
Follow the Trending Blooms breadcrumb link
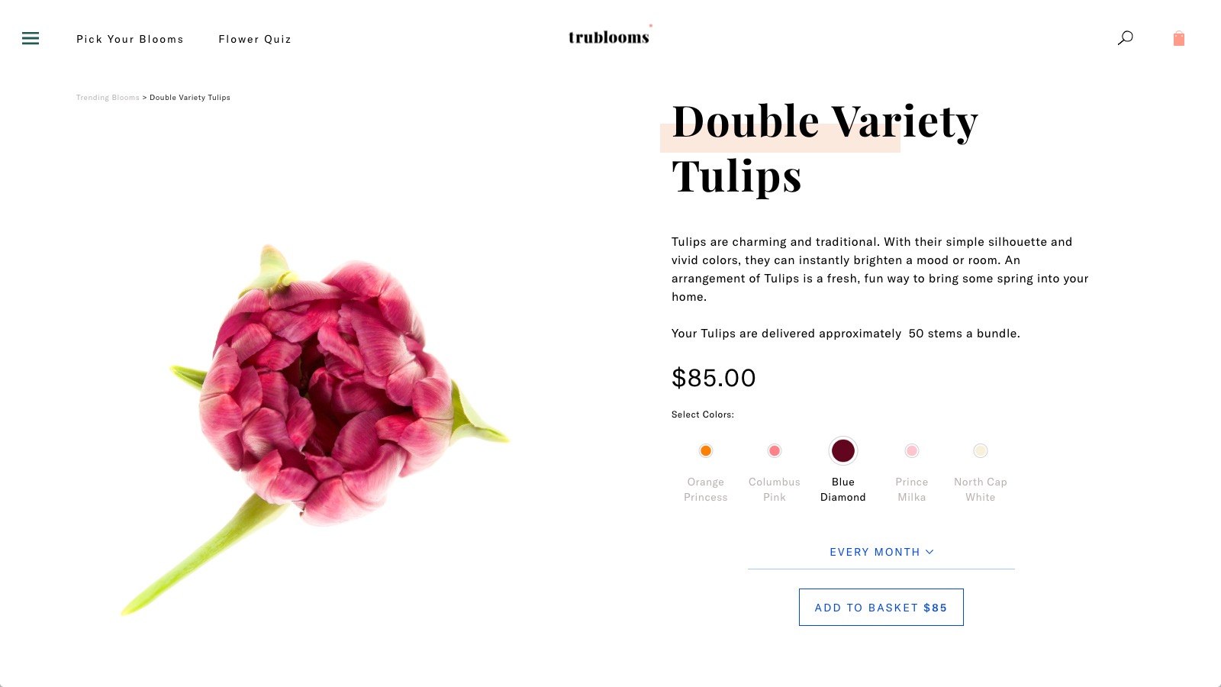108,98
